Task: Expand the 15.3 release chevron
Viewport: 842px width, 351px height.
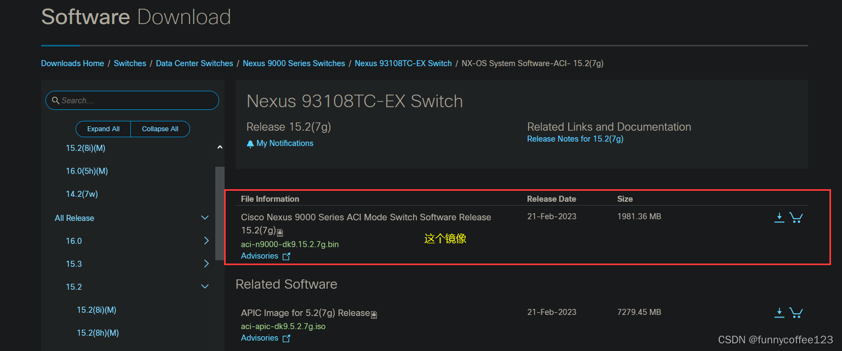Action: click(x=207, y=264)
